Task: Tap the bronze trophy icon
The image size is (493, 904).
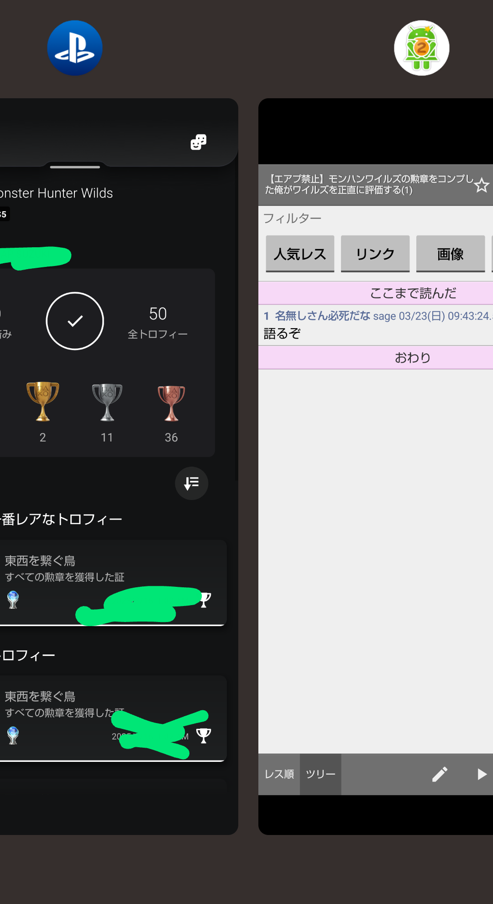Action: coord(171,402)
